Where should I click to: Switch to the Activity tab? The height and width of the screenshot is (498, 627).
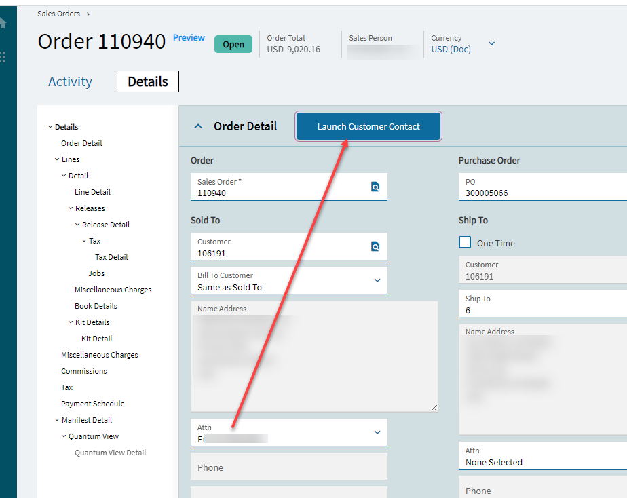click(70, 81)
